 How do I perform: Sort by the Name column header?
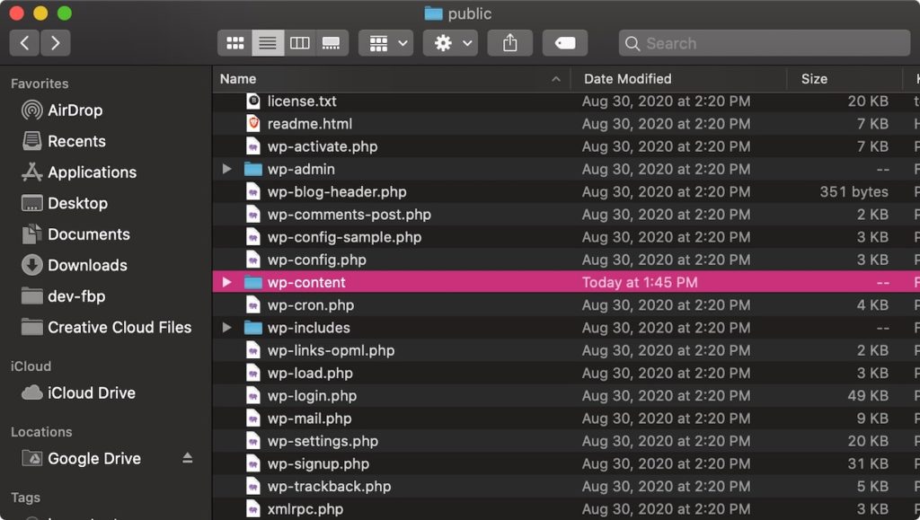click(x=238, y=78)
